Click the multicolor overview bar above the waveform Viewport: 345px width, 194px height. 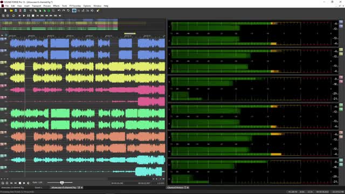[59, 24]
